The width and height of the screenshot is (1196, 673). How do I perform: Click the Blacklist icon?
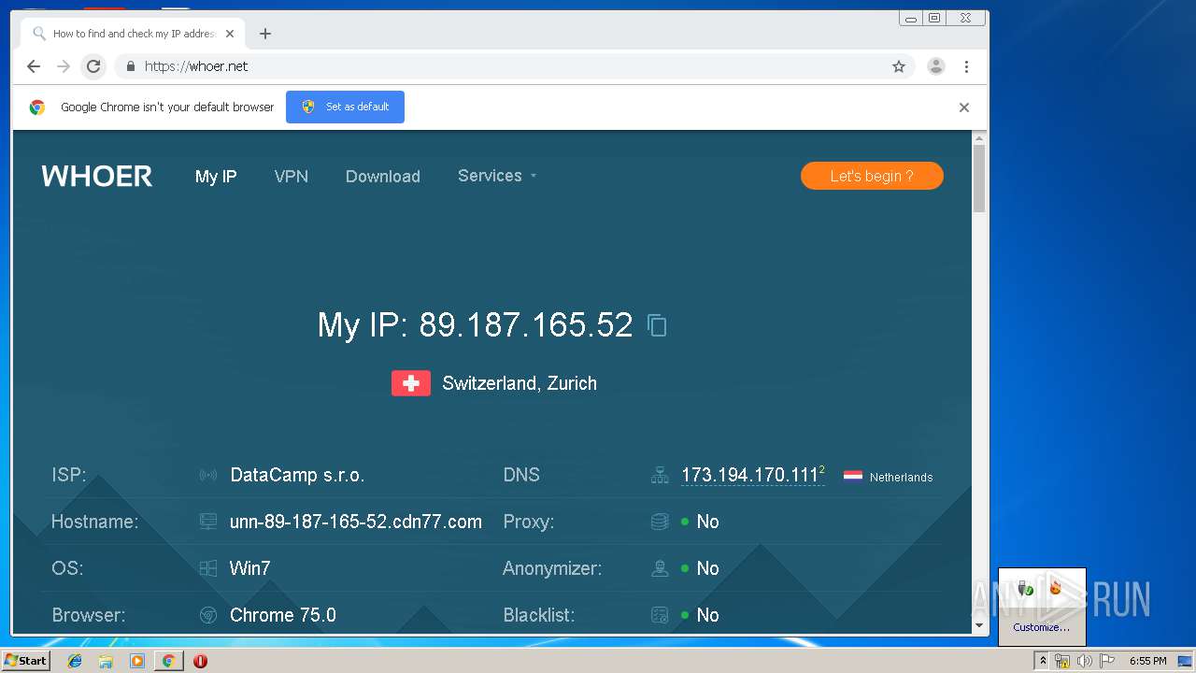click(x=660, y=615)
